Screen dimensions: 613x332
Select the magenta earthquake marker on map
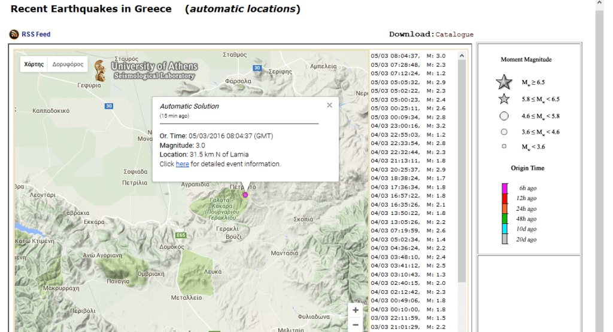point(245,195)
